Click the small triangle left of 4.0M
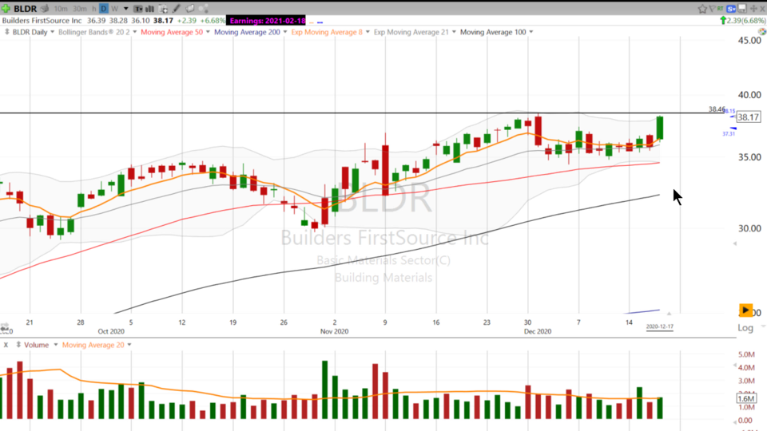Screen dimensions: 767x431 click(735, 366)
